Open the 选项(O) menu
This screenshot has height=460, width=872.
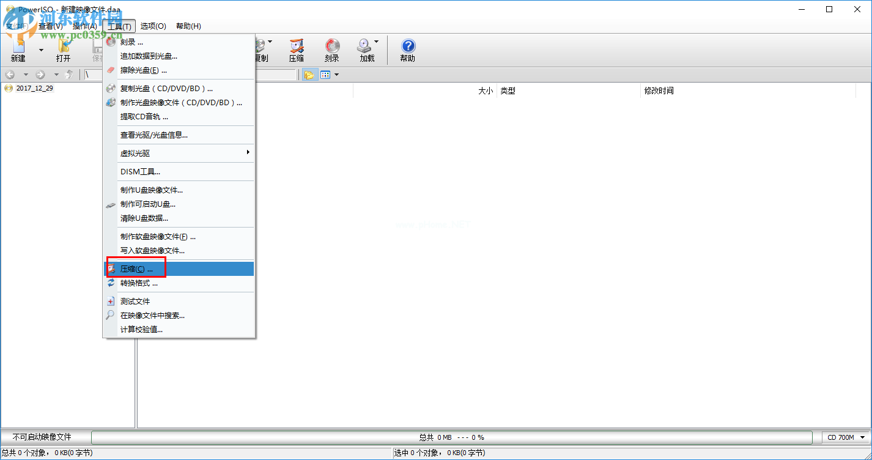(x=153, y=26)
